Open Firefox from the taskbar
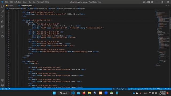The width and height of the screenshot is (171, 96). [x=84, y=93]
